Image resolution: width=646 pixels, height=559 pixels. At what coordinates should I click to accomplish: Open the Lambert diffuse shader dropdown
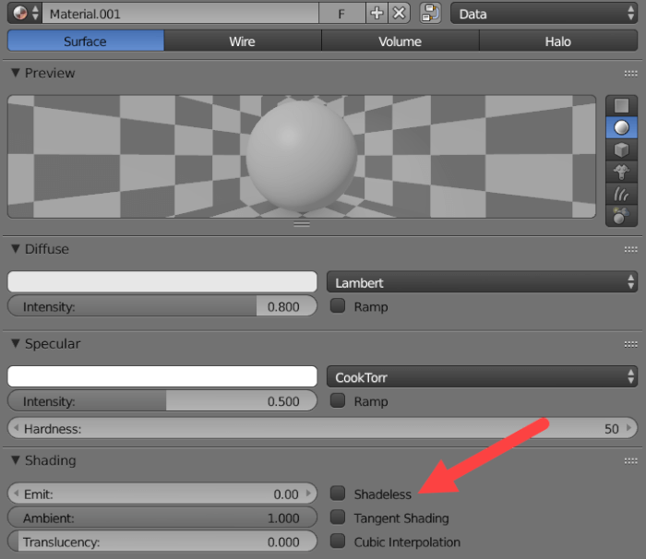click(x=482, y=282)
